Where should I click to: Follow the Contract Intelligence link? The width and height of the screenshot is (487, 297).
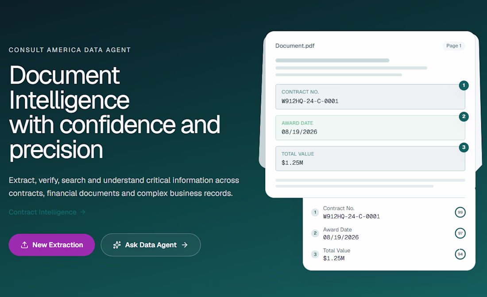point(47,212)
